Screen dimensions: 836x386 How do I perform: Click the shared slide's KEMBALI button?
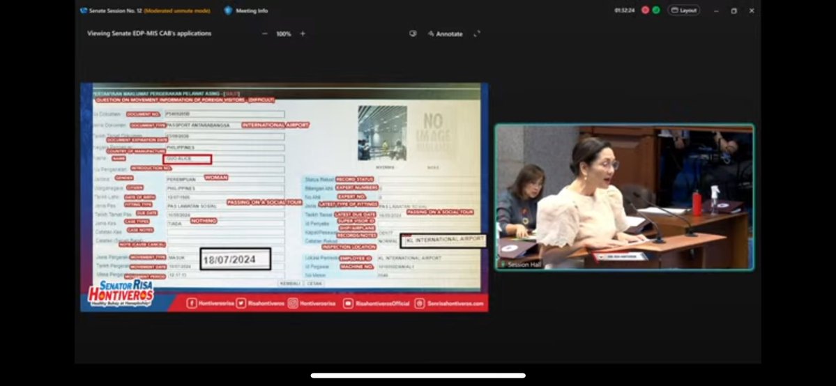[290, 283]
